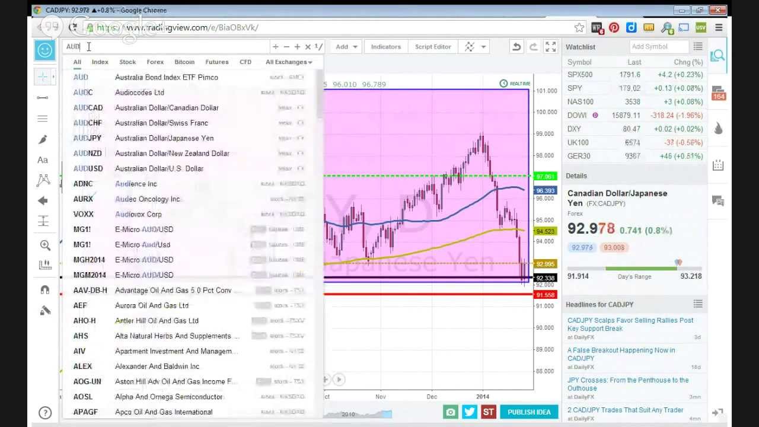Select AUDUSD Australian Dollar/U.S. Dollar result

tap(193, 168)
